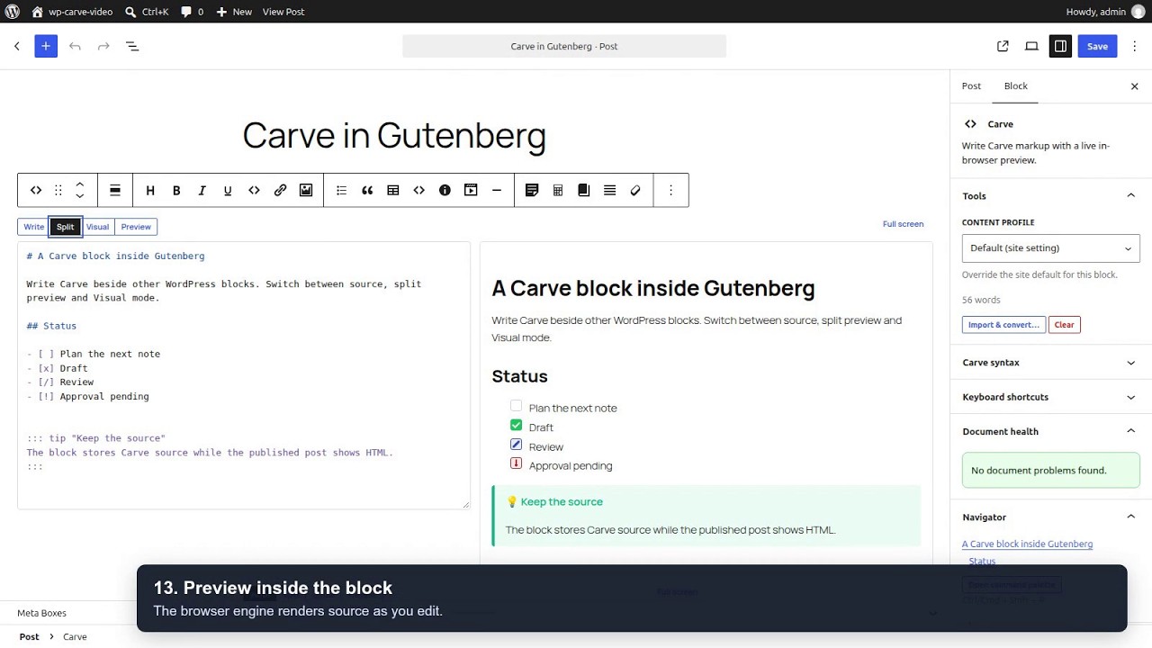
Task: Click the red Clear button
Action: pyautogui.click(x=1064, y=325)
